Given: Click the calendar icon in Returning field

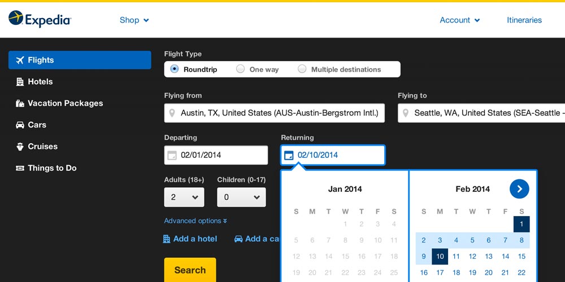Looking at the screenshot, I should (289, 155).
